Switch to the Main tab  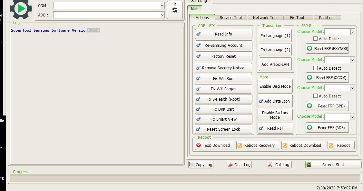pyautogui.click(x=194, y=9)
